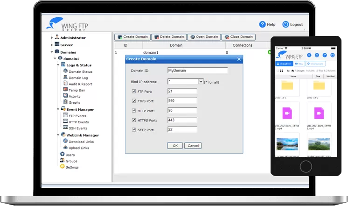Click the HTTP Events icon
The height and width of the screenshot is (206, 348).
point(65,121)
